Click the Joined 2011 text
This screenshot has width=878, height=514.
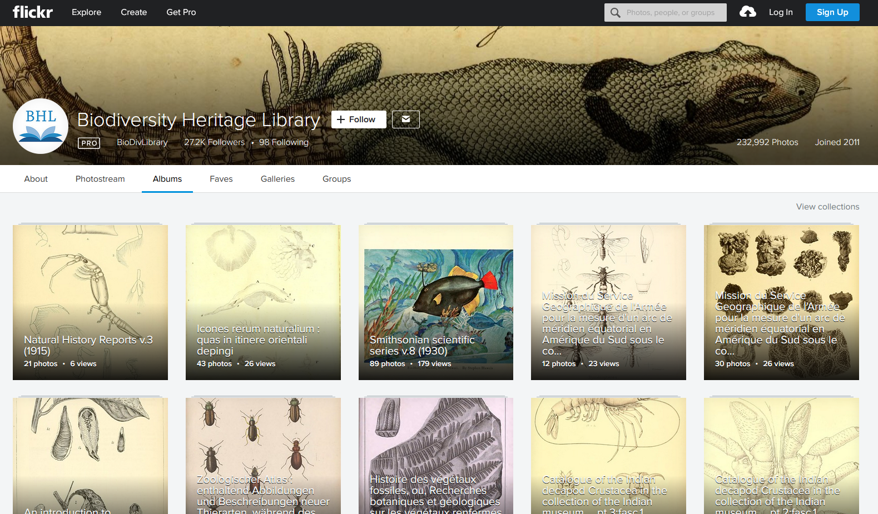(837, 142)
